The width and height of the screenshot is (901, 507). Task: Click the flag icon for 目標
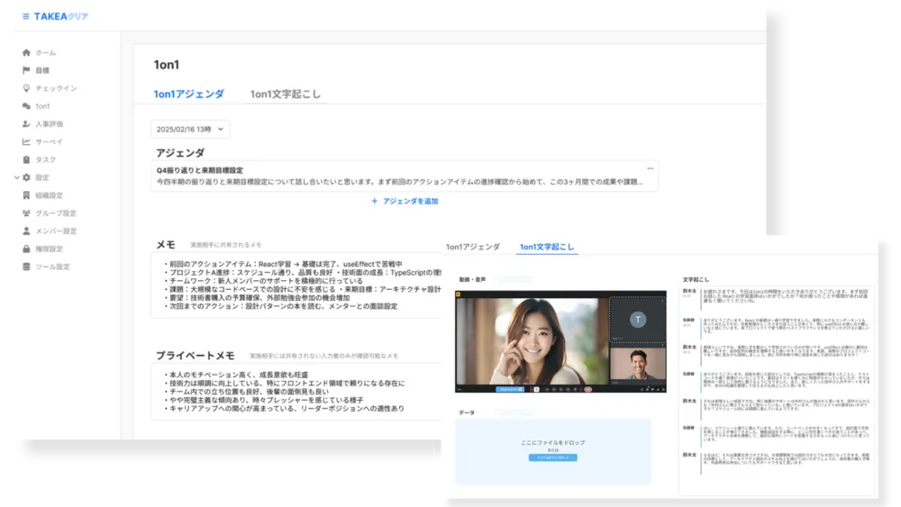[26, 70]
